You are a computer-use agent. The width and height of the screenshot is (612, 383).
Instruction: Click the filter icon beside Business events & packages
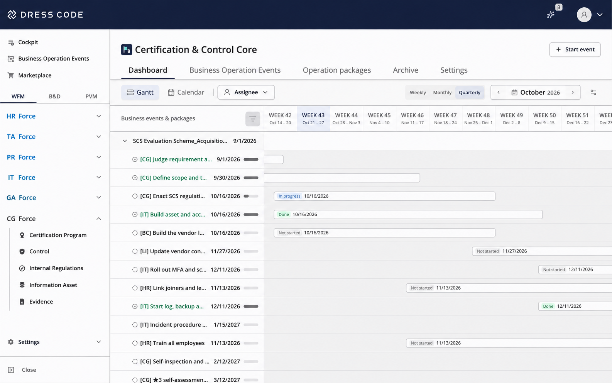pos(253,119)
